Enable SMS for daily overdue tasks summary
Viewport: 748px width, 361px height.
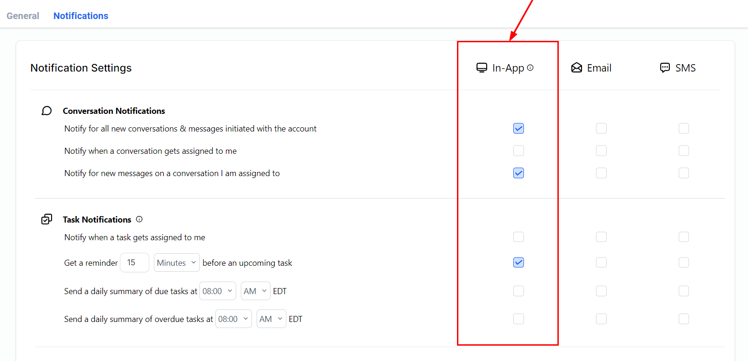tap(683, 319)
